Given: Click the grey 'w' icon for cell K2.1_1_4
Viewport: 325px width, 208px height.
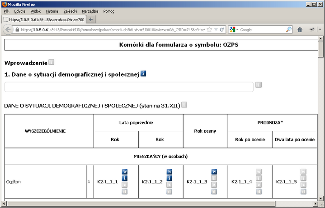Looking at the screenshot, I should [x=259, y=172].
